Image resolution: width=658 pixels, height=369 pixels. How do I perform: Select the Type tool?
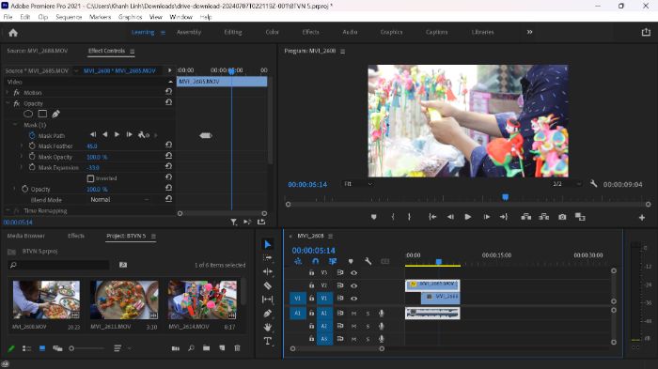click(x=268, y=341)
